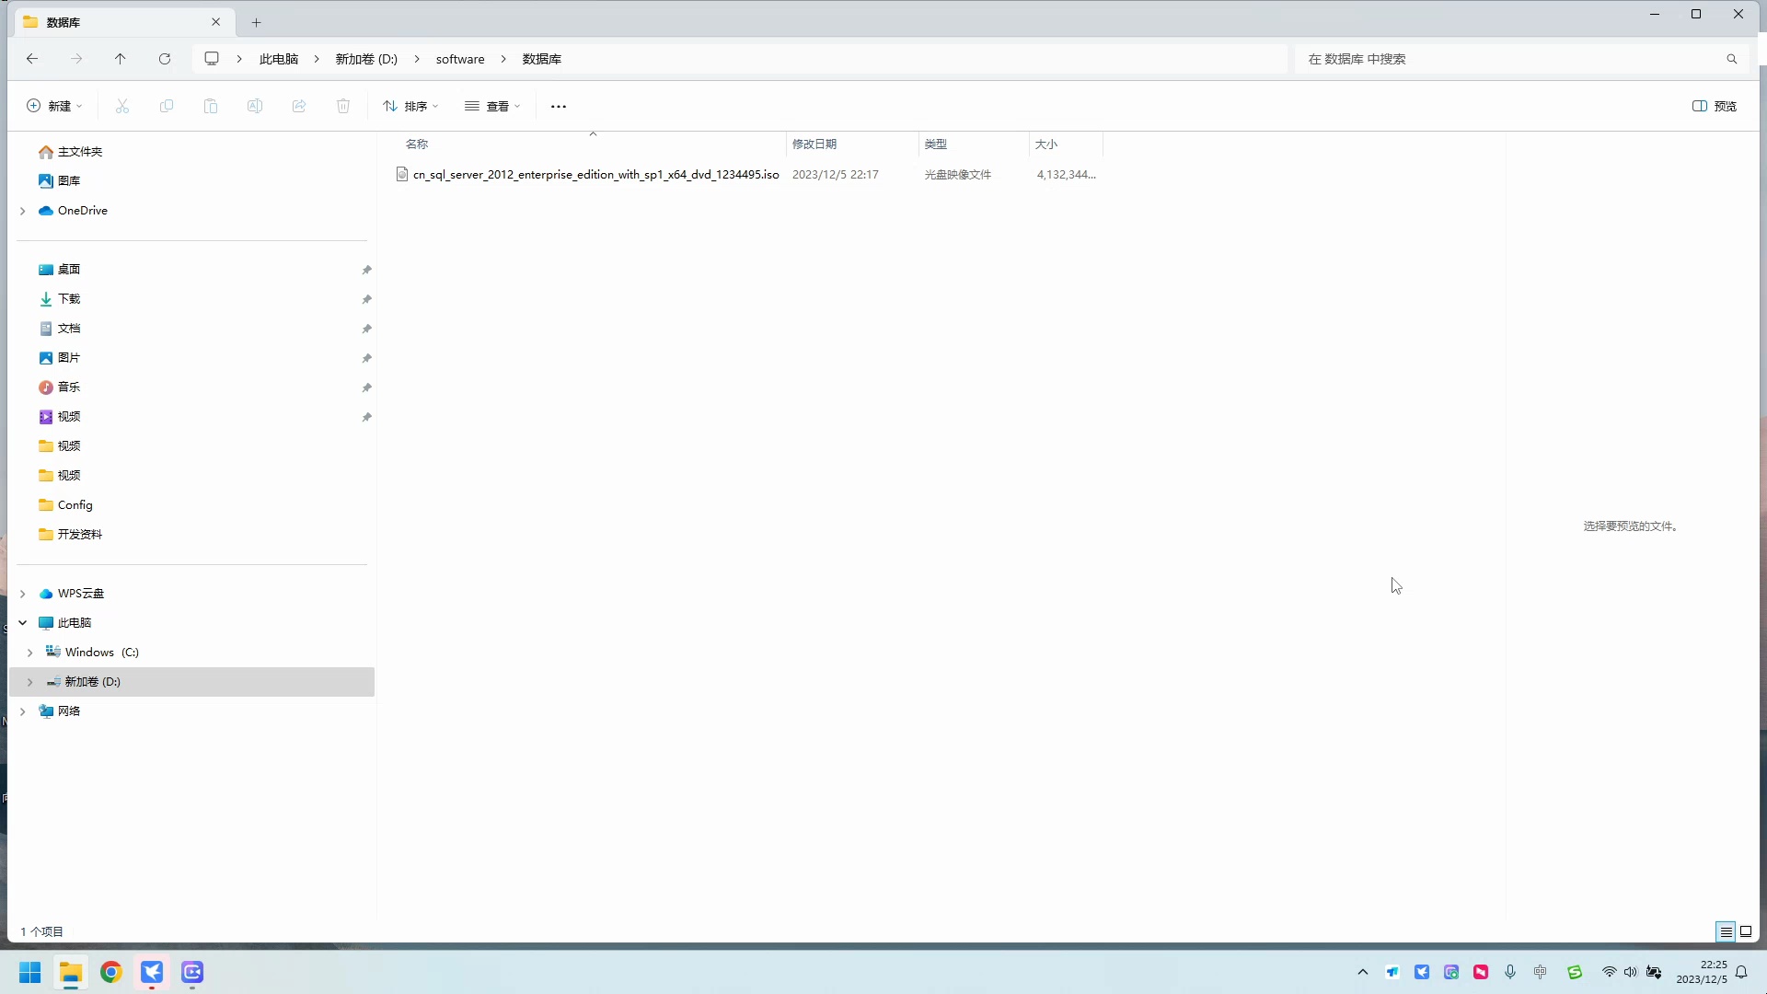
Task: Switch to large icons view in status bar
Action: pos(1746,931)
